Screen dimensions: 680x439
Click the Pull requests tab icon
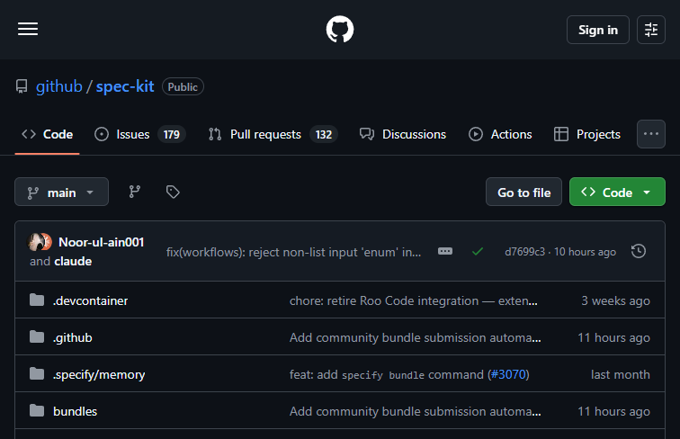click(x=215, y=134)
